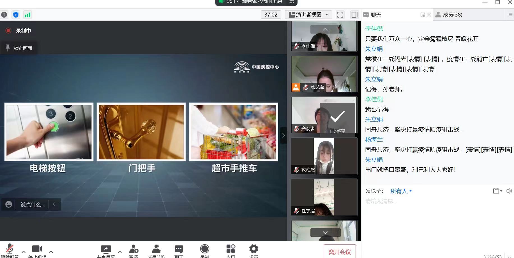Image resolution: width=514 pixels, height=258 pixels.
Task: Expand the send-to 所有人 dropdown
Action: click(401, 191)
